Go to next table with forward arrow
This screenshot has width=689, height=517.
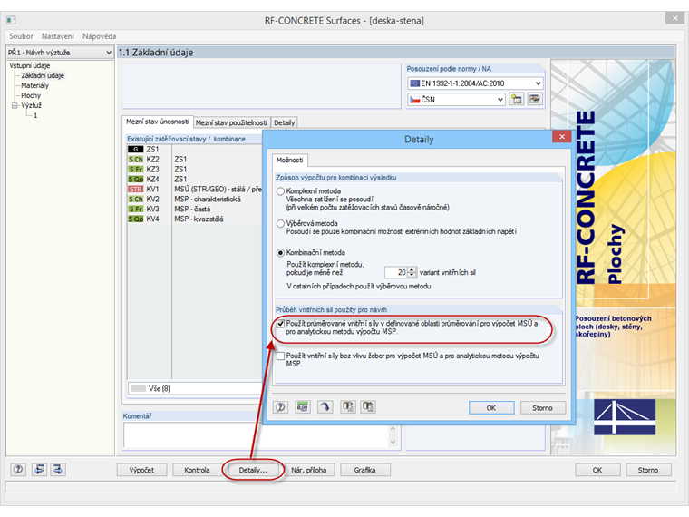click(x=57, y=470)
